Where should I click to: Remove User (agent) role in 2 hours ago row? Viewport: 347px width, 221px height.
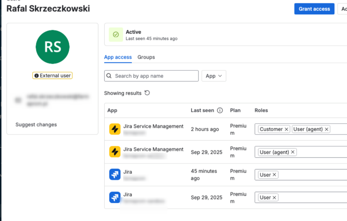click(327, 129)
